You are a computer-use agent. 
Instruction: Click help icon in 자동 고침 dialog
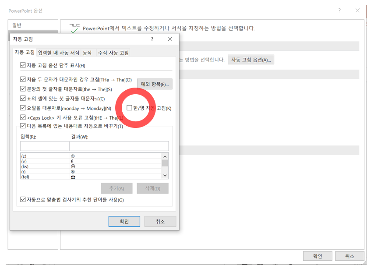pyautogui.click(x=152, y=39)
